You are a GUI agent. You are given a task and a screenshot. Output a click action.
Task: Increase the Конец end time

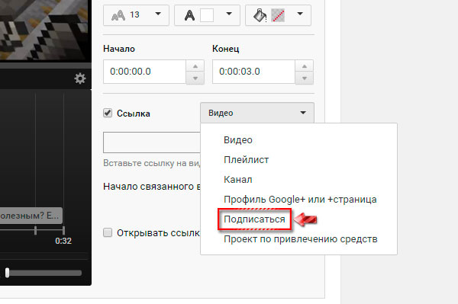tap(305, 66)
